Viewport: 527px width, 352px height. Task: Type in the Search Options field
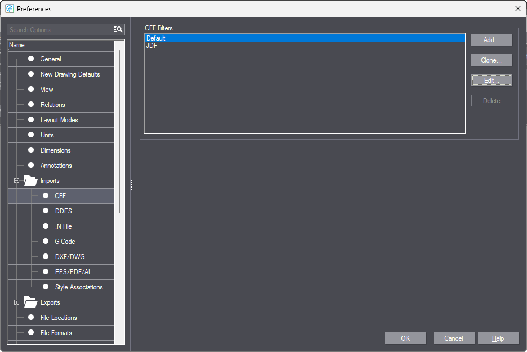[59, 30]
